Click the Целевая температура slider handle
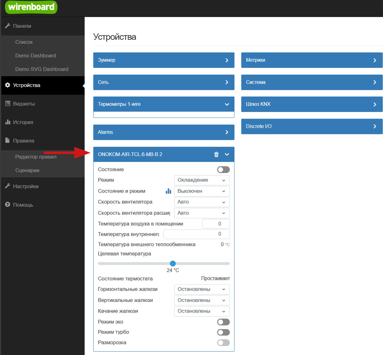This screenshot has width=383, height=355. (173, 263)
